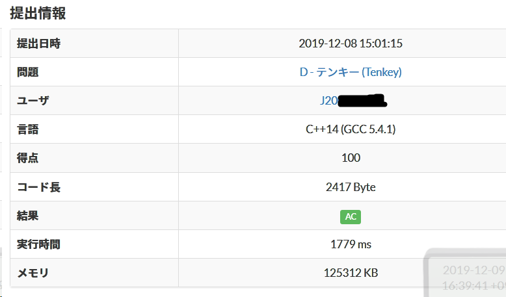Click the 結果 row label

[x=28, y=215]
